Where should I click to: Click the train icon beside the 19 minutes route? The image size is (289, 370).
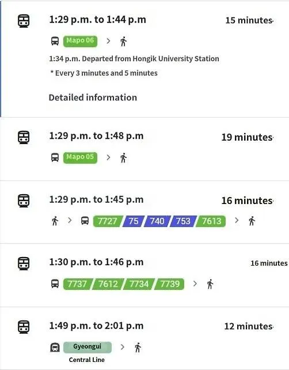[24, 137]
